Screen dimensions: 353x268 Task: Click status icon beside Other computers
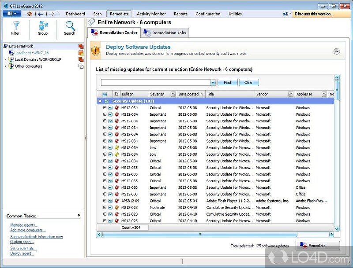[81, 66]
